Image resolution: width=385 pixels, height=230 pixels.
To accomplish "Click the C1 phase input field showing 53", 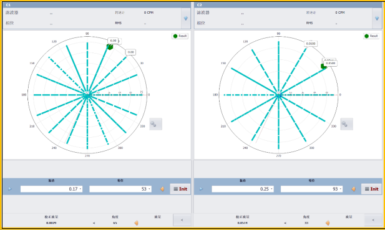I will (120, 189).
